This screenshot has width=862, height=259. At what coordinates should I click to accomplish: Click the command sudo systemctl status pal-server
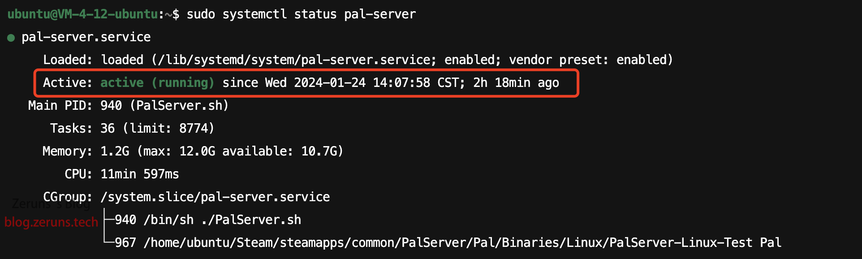pos(301,14)
